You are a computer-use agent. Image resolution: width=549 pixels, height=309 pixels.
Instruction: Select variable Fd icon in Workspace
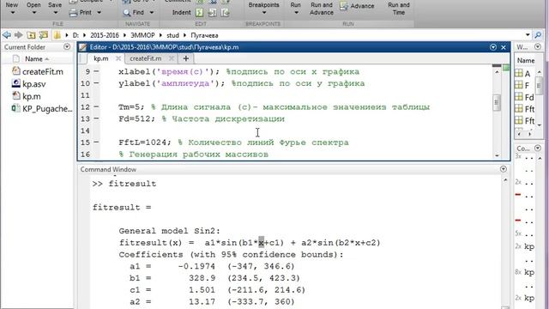[519, 97]
